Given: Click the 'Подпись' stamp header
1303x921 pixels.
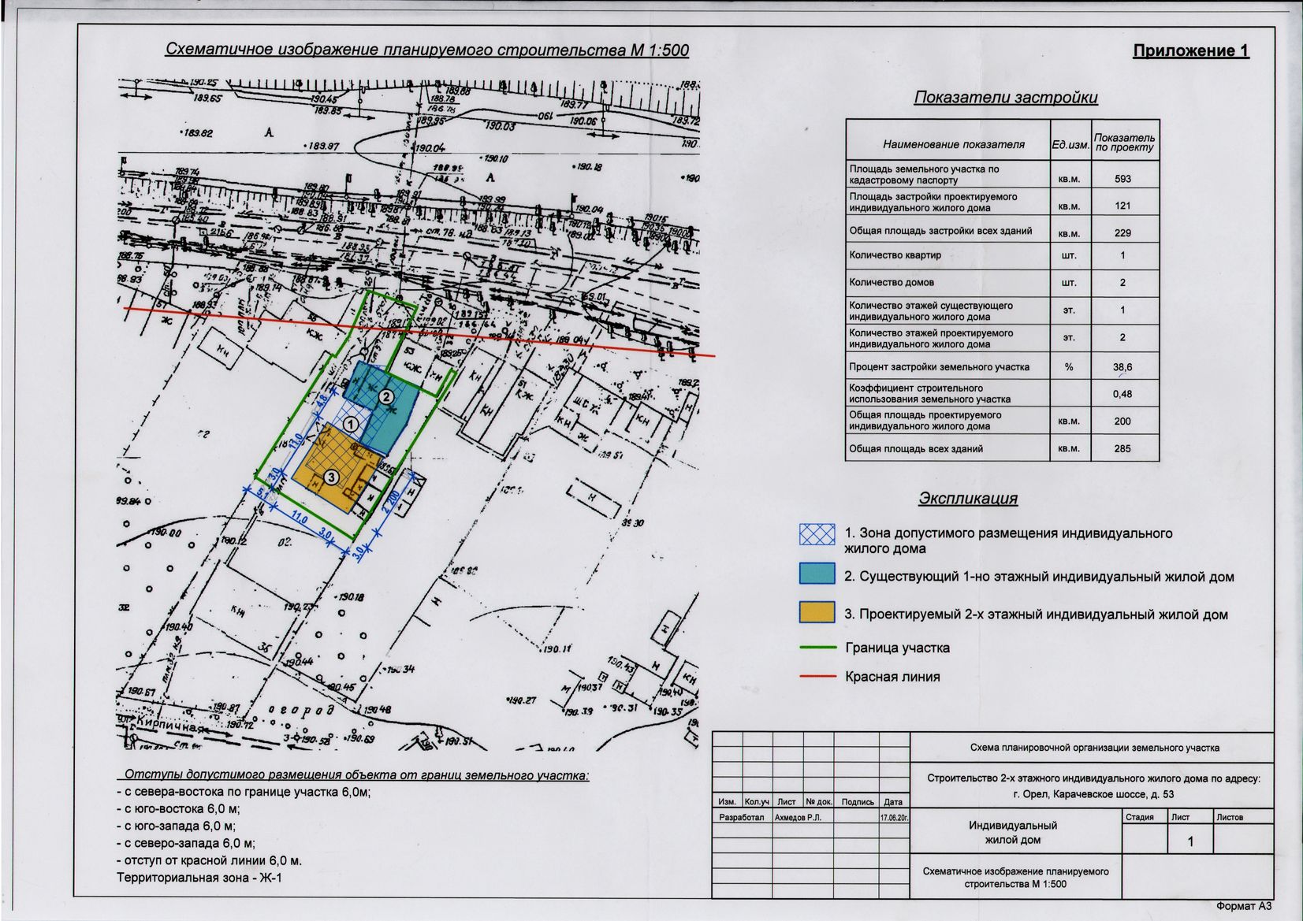Looking at the screenshot, I should [x=858, y=802].
